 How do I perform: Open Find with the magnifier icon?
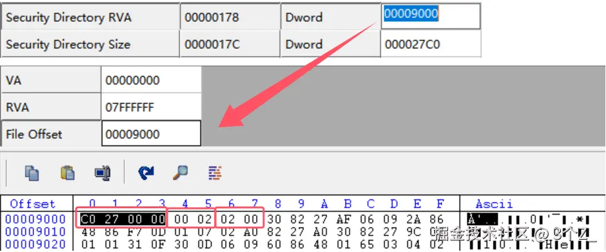click(x=180, y=172)
